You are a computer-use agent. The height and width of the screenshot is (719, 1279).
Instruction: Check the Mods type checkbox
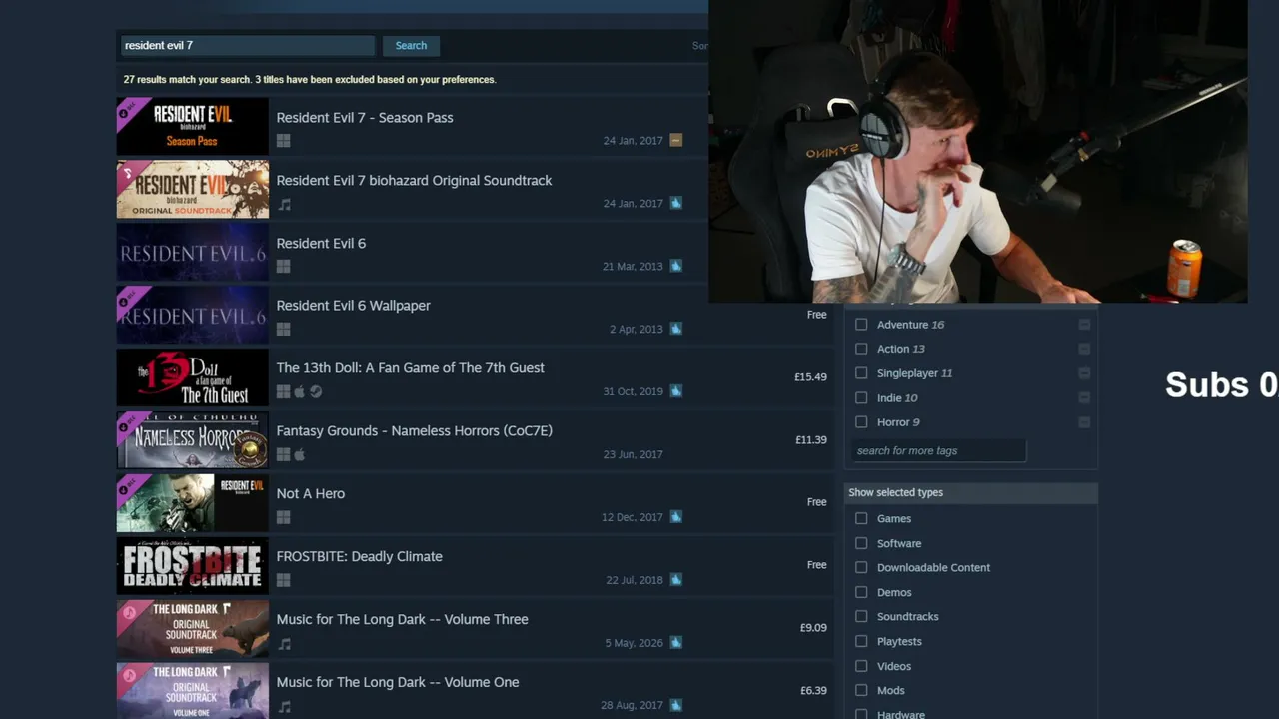[x=861, y=690]
